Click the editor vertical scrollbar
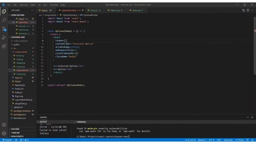This screenshot has height=144, width=256. pyautogui.click(x=255, y=46)
